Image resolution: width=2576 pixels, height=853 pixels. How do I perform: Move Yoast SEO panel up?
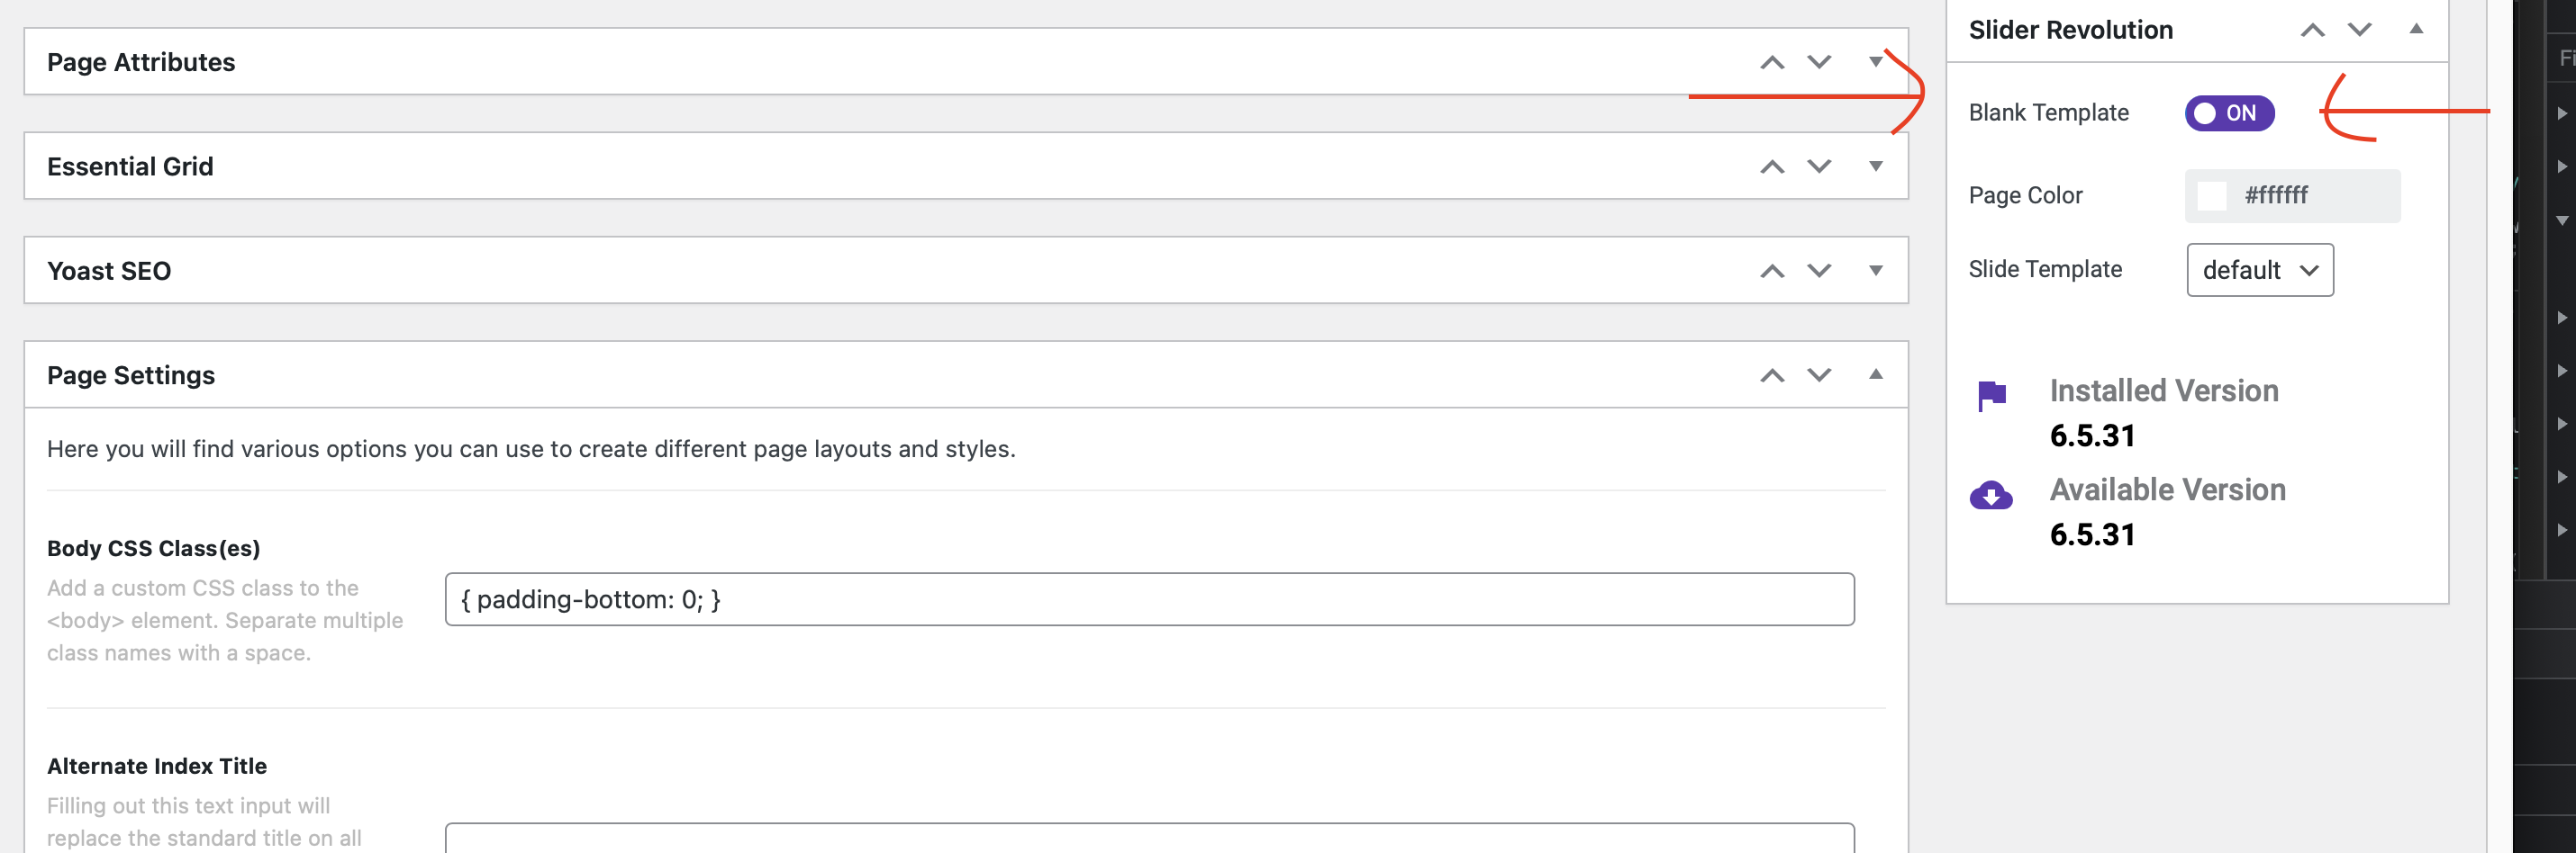coord(1772,271)
